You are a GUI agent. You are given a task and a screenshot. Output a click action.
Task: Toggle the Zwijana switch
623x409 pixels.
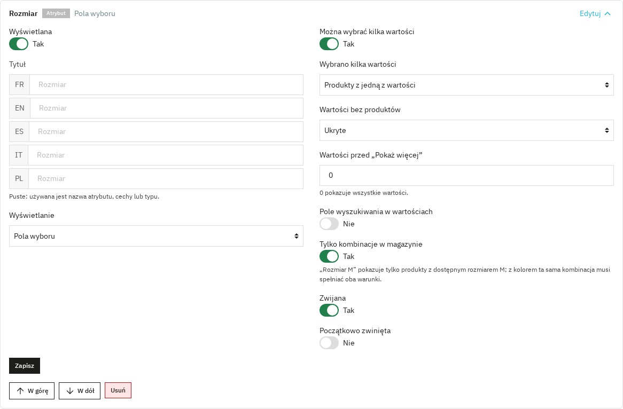pyautogui.click(x=329, y=310)
